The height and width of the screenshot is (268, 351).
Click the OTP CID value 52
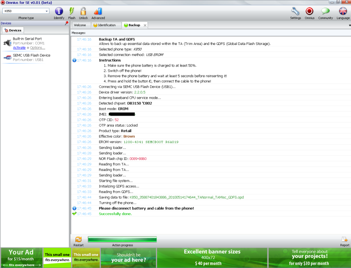117,120
